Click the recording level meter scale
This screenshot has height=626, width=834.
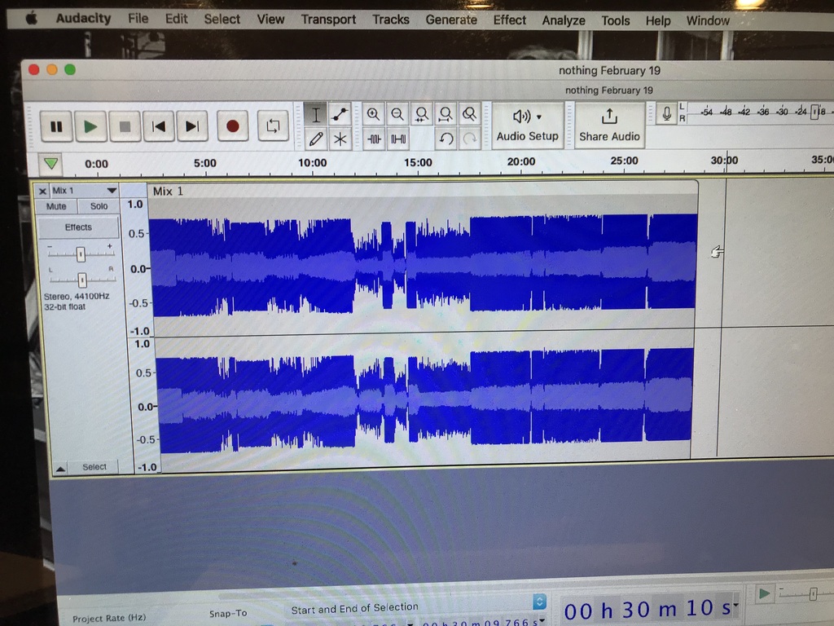(x=762, y=112)
